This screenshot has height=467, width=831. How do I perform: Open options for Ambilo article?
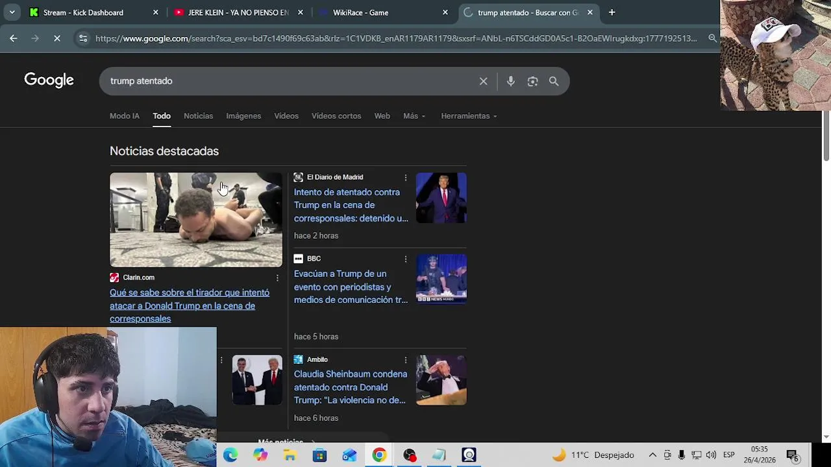pyautogui.click(x=406, y=359)
